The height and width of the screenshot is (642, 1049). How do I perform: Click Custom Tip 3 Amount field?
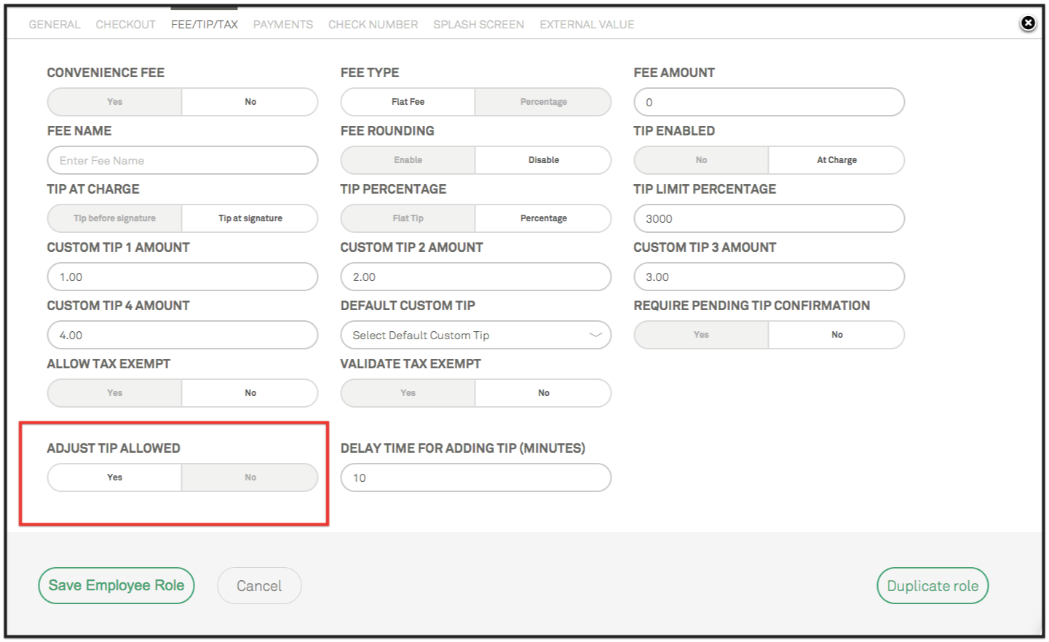point(769,277)
